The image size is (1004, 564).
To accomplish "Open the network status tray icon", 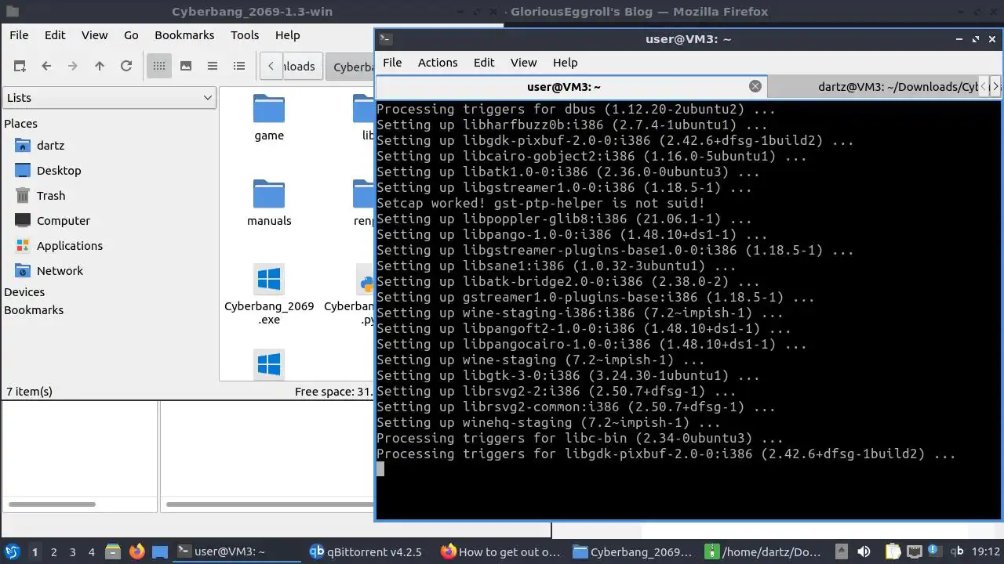I will click(x=915, y=551).
